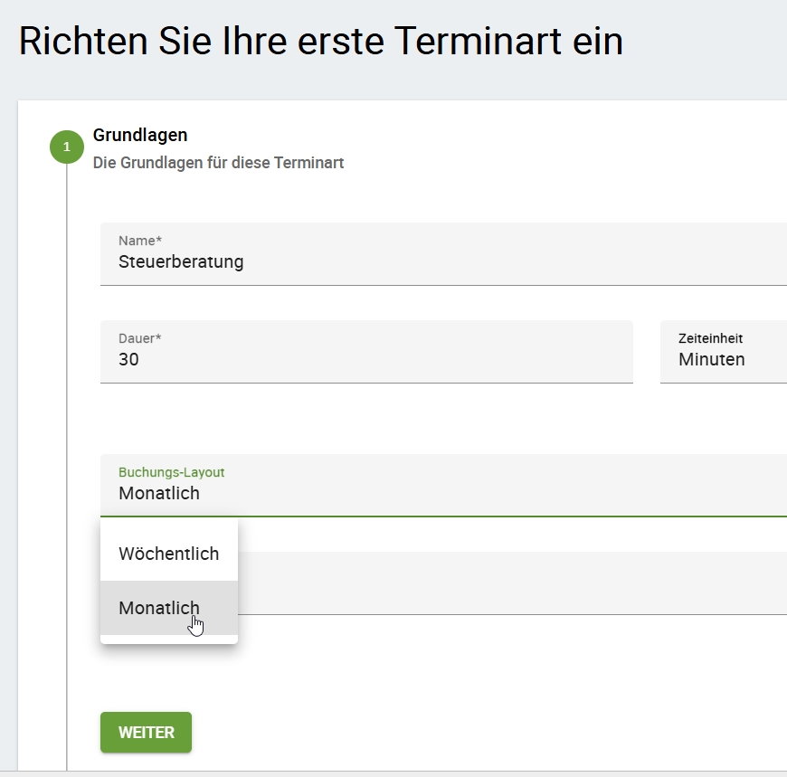Click the 'Name*' field label

(140, 241)
